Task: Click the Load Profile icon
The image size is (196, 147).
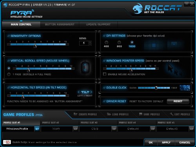Action: (109, 114)
